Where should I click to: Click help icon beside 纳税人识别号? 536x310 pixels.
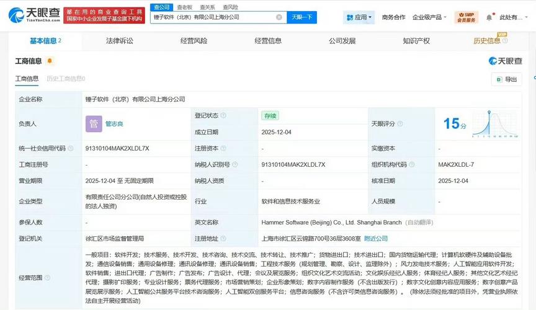[x=235, y=164]
